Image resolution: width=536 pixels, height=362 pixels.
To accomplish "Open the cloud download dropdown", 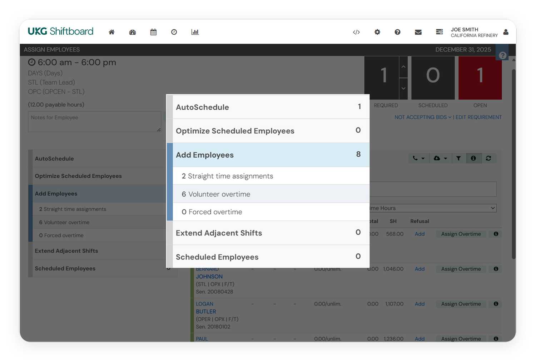I will (440, 158).
